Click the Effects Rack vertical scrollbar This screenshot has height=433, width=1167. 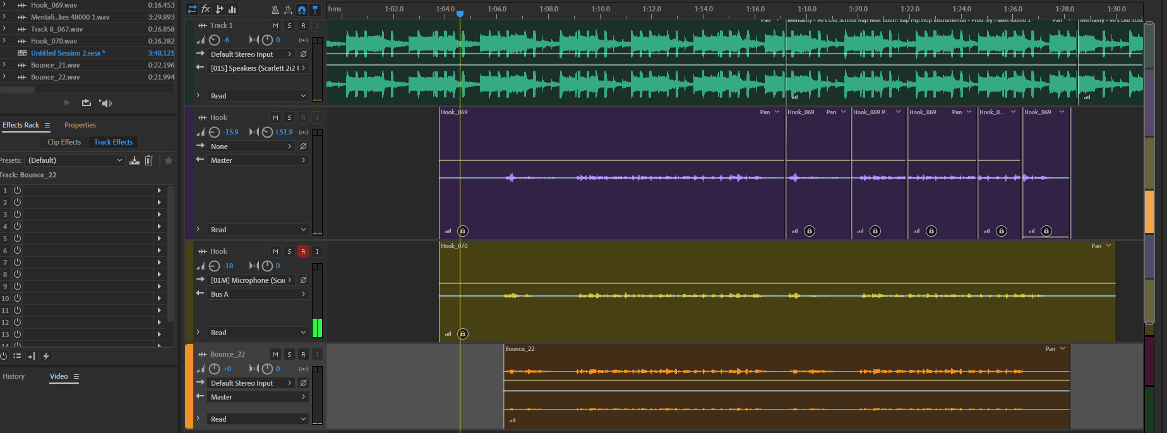(171, 252)
